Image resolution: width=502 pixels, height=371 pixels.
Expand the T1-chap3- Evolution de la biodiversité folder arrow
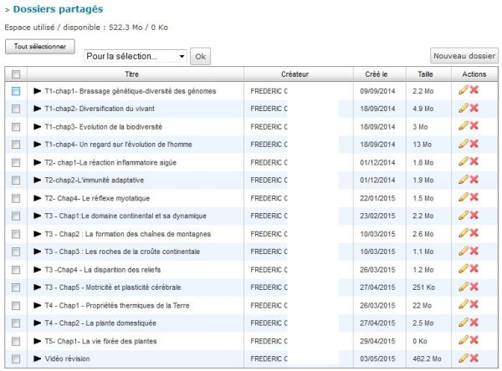tap(37, 126)
